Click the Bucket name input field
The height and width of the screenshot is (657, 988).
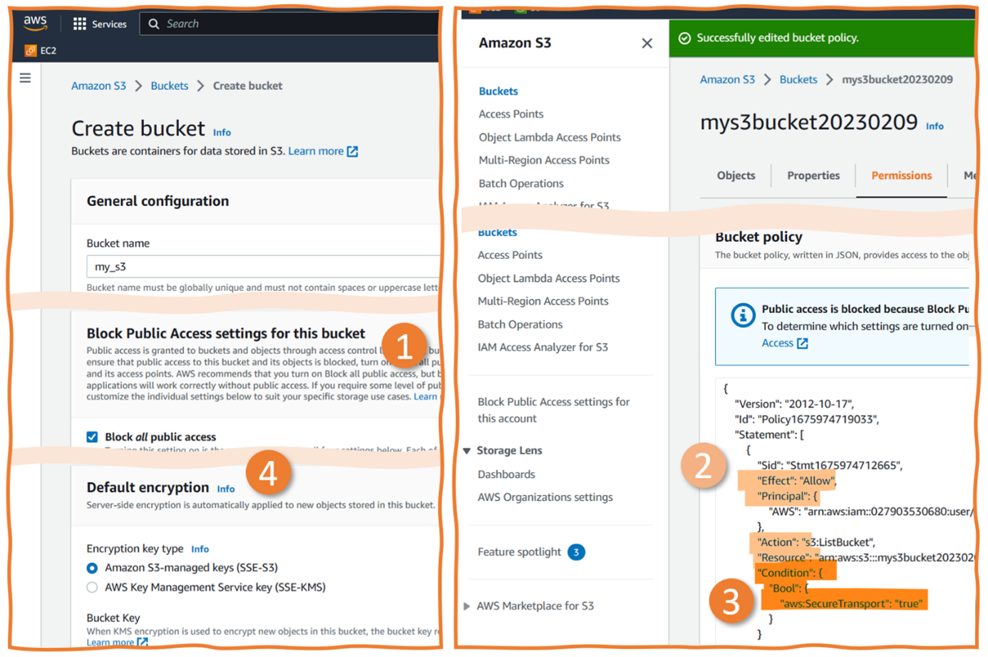point(262,267)
